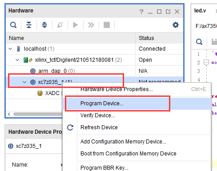The width and height of the screenshot is (217, 171).
Task: Choose Add Configuration Memory Device
Action: (x=137, y=142)
